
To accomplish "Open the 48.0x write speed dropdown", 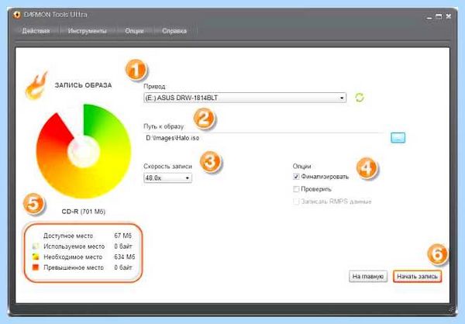I will (167, 178).
